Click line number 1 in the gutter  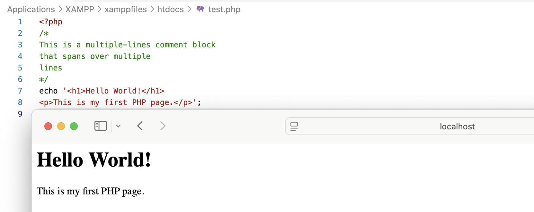coord(20,22)
